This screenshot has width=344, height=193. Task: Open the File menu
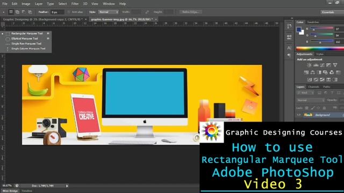[x=5, y=4]
